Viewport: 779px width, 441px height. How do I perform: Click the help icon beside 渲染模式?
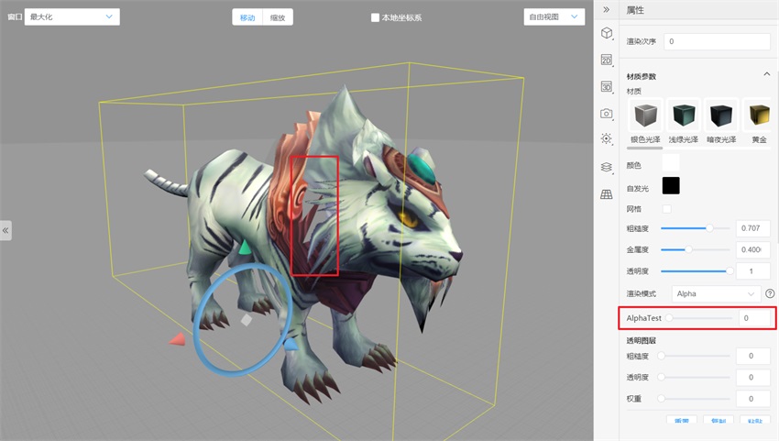tap(770, 293)
